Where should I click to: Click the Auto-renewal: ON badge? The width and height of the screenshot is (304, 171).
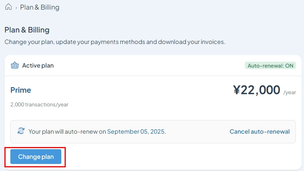point(270,65)
